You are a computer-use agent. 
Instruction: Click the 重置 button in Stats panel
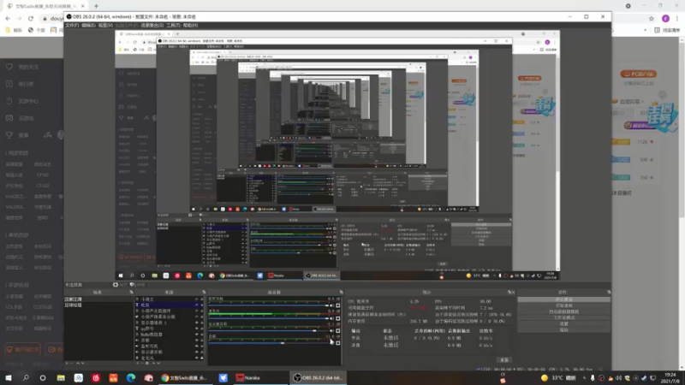(x=504, y=360)
